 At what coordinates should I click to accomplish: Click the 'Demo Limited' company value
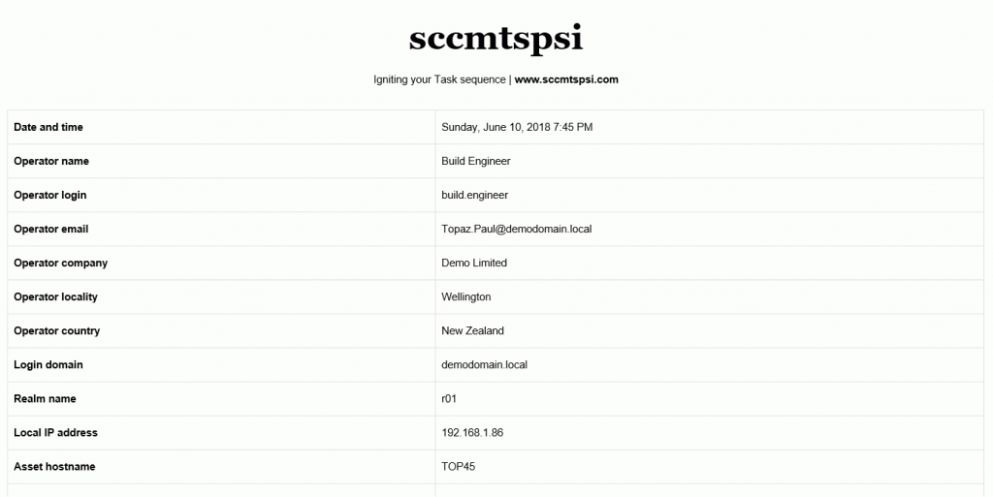[474, 263]
